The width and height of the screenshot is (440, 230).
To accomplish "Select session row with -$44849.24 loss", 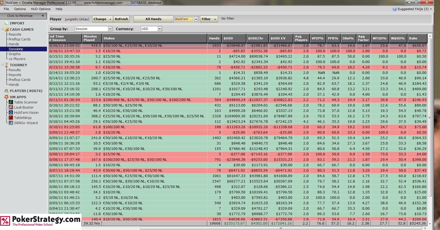I will (x=238, y=100).
